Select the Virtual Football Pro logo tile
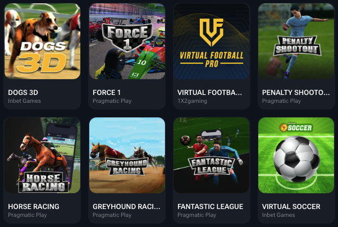This screenshot has width=338, height=227. click(212, 41)
